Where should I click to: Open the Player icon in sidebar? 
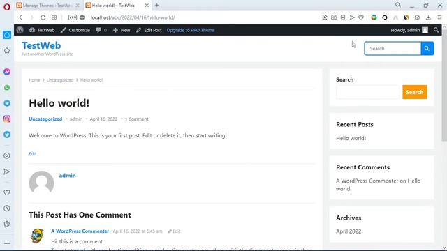7,155
